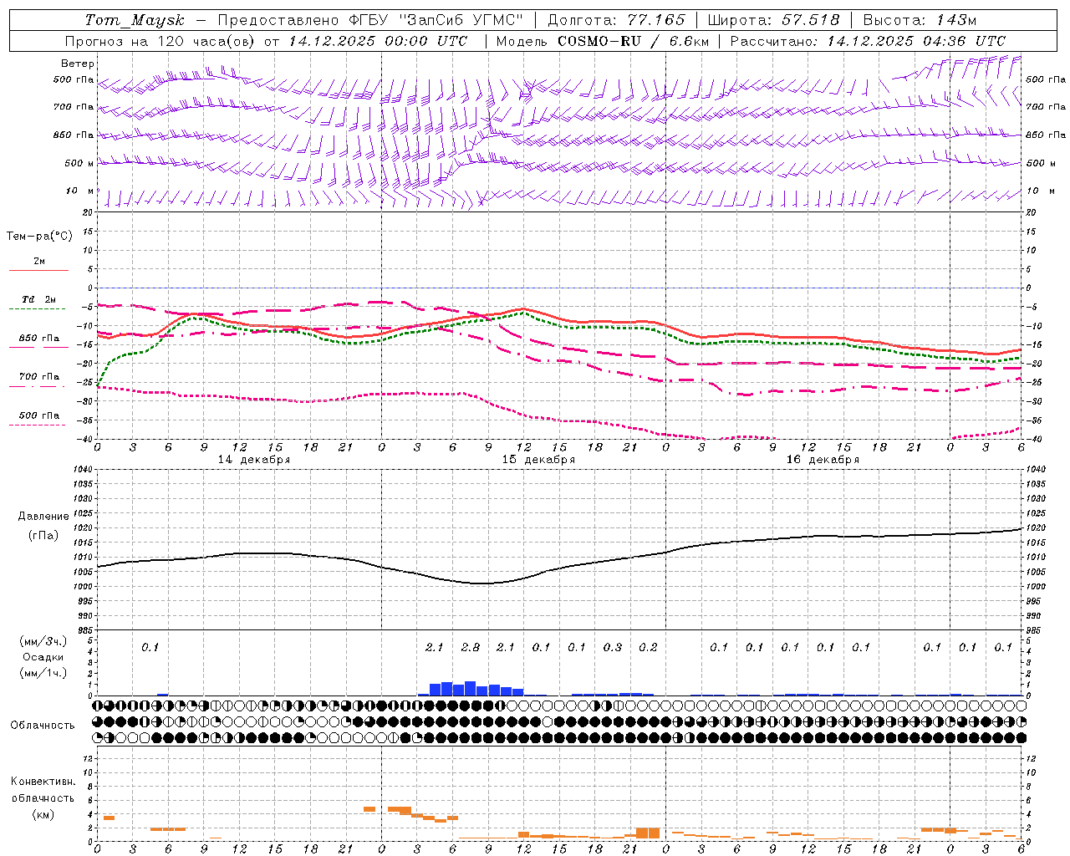Select the elevation text Высота: 143м

click(x=920, y=20)
